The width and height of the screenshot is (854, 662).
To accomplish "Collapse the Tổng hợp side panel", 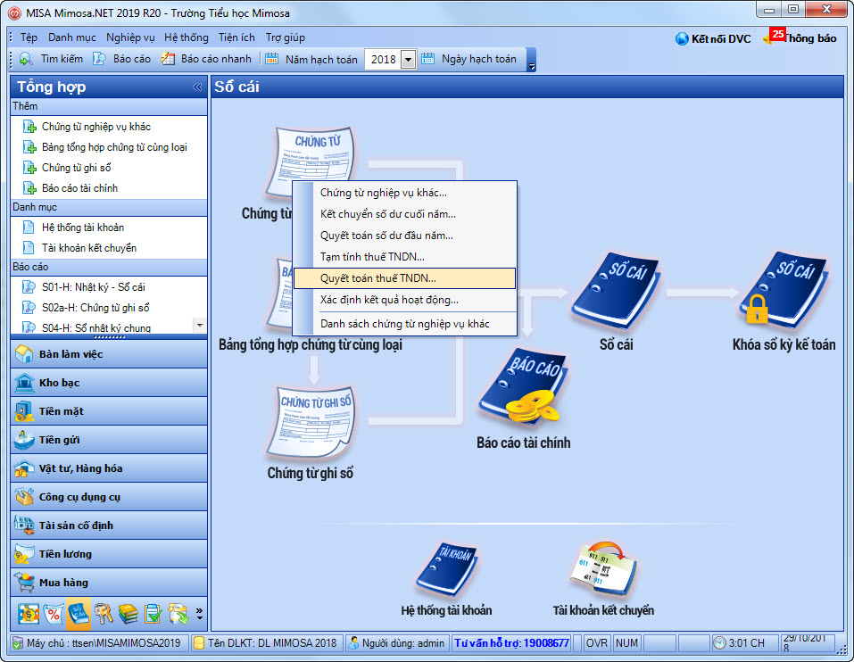I will pos(197,87).
